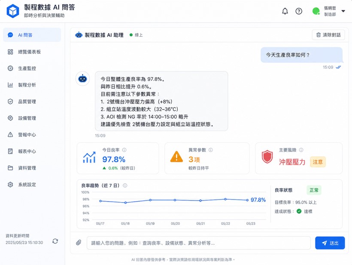The width and height of the screenshot is (352, 265).
Task: Expand the user account dropdown arrow
Action: [x=343, y=11]
